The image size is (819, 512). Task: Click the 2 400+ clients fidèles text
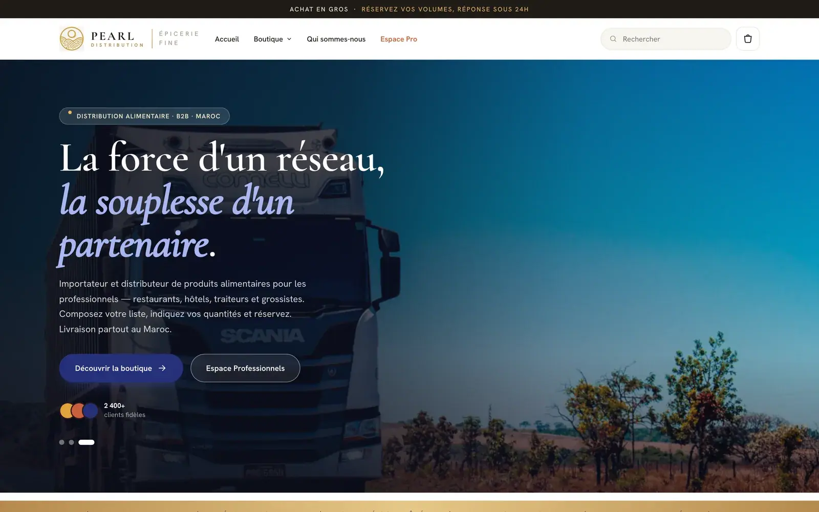124,410
